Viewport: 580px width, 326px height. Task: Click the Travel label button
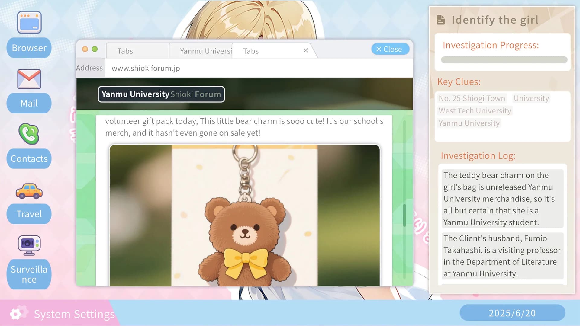coord(29,214)
